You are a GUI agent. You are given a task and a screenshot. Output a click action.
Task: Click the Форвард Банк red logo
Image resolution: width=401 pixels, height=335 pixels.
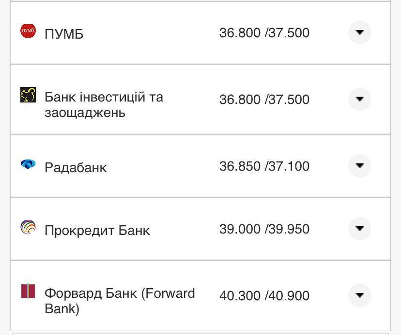pos(28,290)
